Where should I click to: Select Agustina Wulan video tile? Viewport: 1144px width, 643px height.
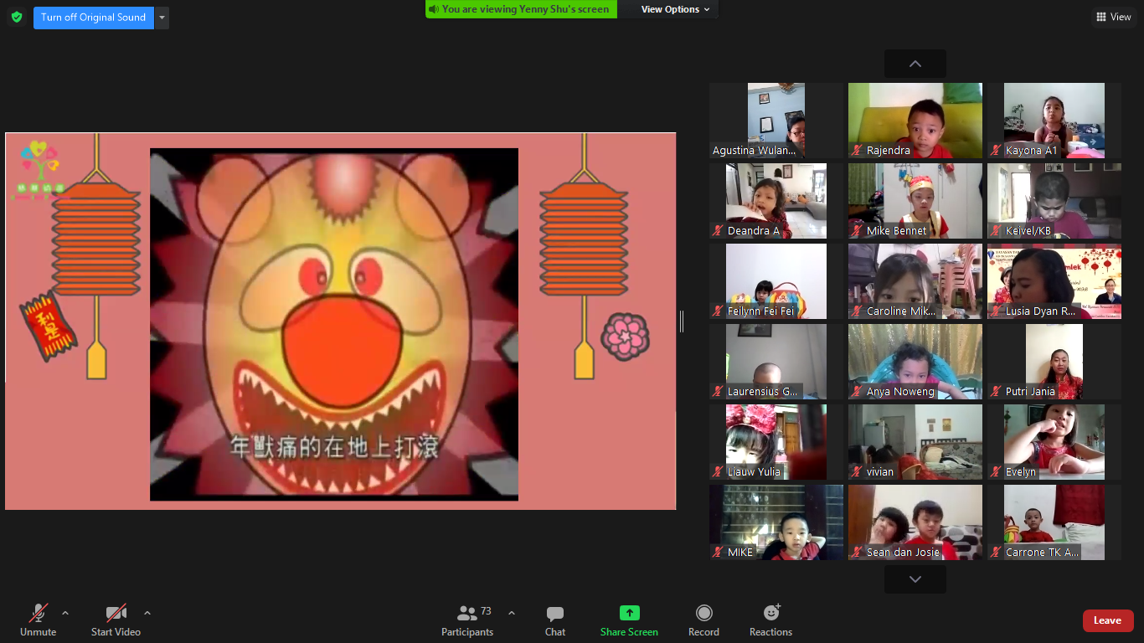[x=776, y=121]
